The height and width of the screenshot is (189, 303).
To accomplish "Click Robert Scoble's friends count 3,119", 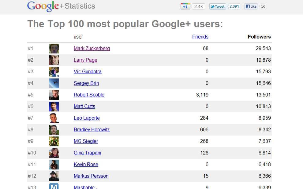I will tap(202, 95).
